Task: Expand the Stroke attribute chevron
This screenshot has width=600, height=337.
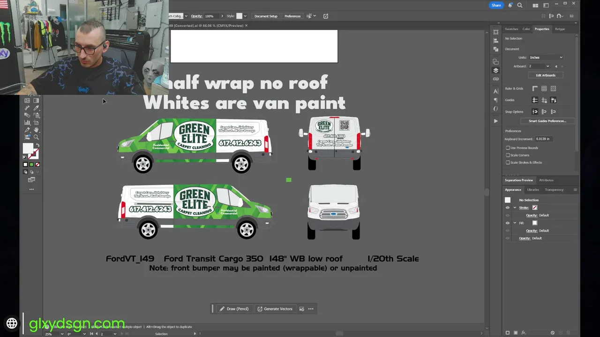Action: [515, 208]
